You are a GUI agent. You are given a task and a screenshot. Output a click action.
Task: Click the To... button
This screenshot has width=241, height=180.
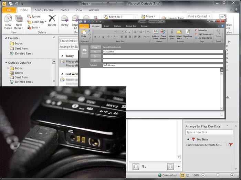coord(96,52)
